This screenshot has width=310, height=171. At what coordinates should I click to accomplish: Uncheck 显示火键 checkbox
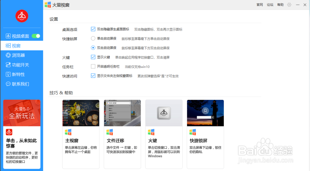[93, 57]
